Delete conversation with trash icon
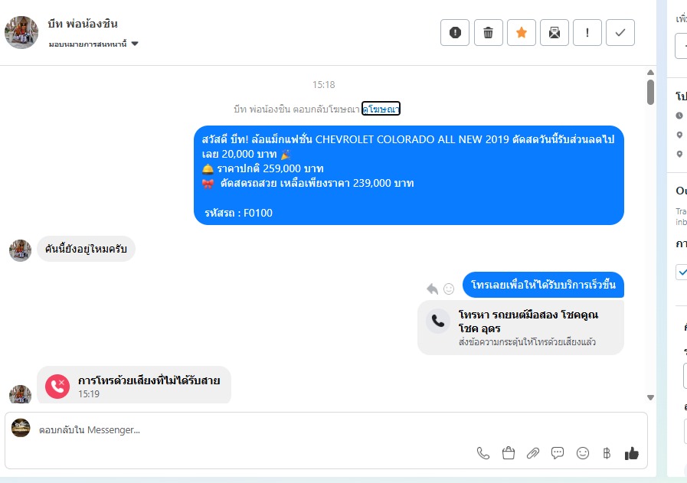687x483 pixels. [488, 32]
